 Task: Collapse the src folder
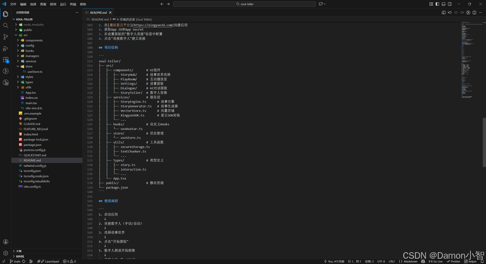47,35
